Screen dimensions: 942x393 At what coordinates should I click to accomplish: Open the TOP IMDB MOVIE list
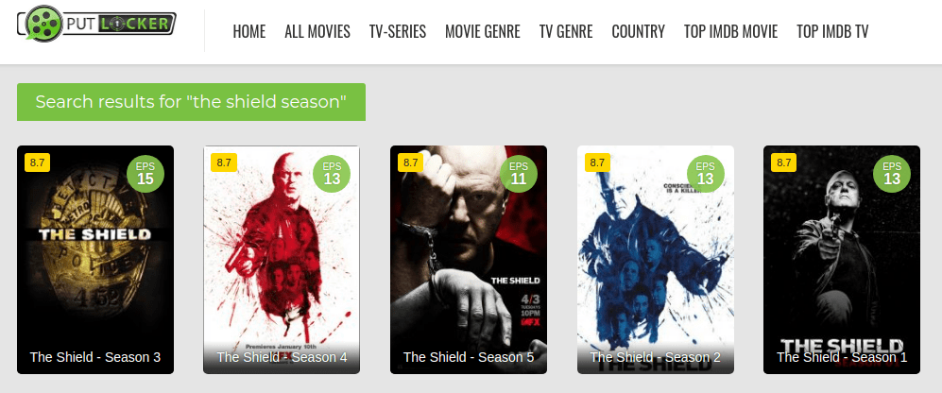[x=730, y=31]
